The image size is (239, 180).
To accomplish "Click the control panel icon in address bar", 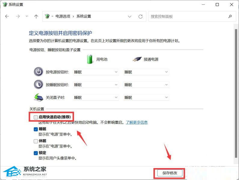I will (47, 16).
